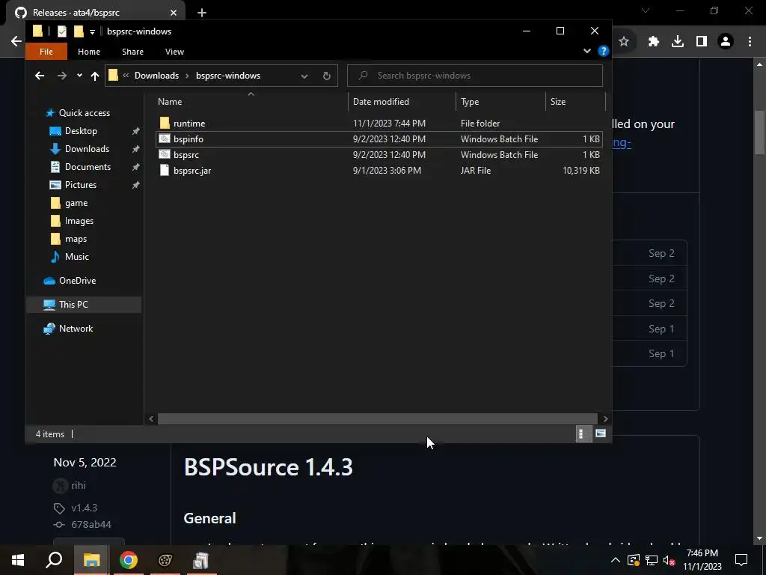The width and height of the screenshot is (766, 575).
Task: Refresh the bspsrc-windows folder
Action: click(326, 76)
